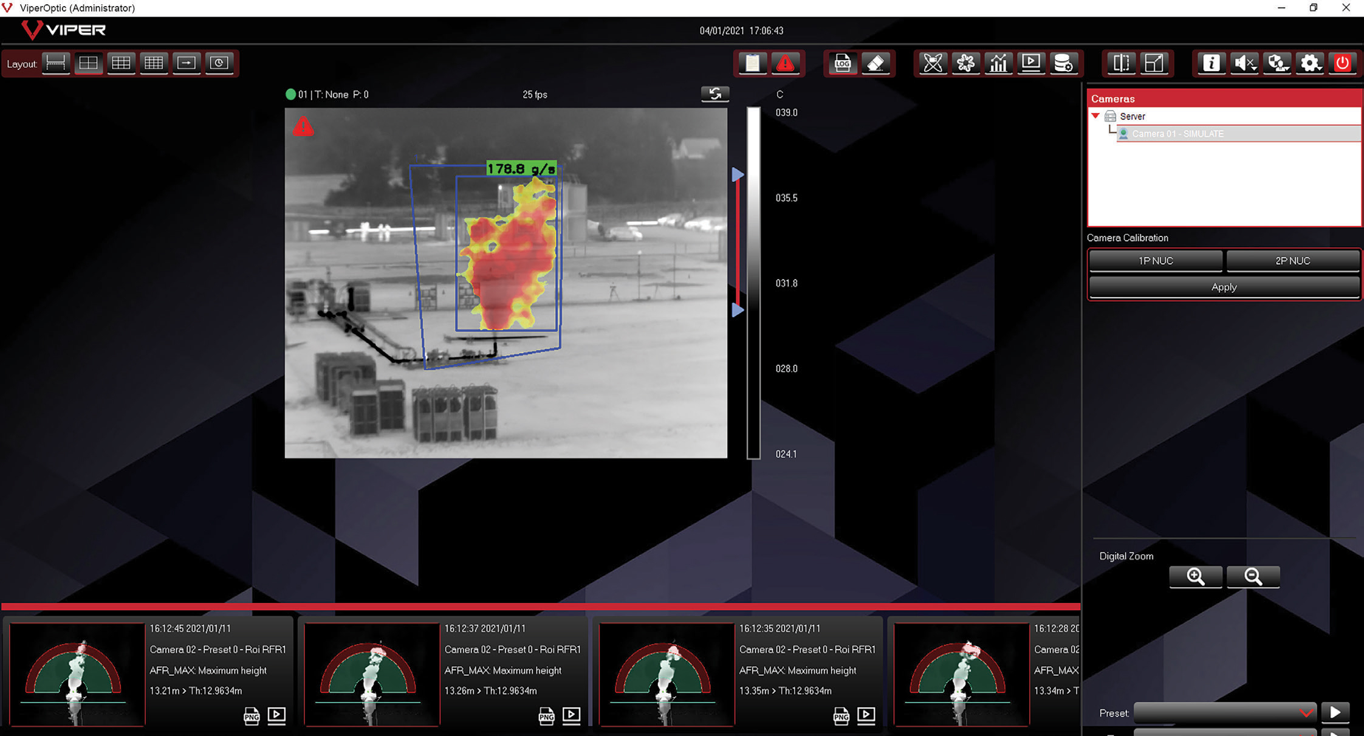
Task: Switch to the 3x3 grid layout
Action: [121, 63]
